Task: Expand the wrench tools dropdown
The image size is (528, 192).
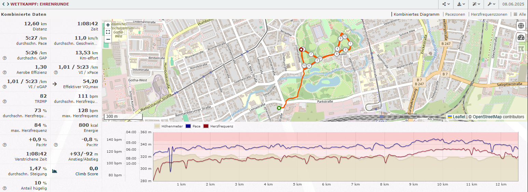Action: [x=491, y=4]
